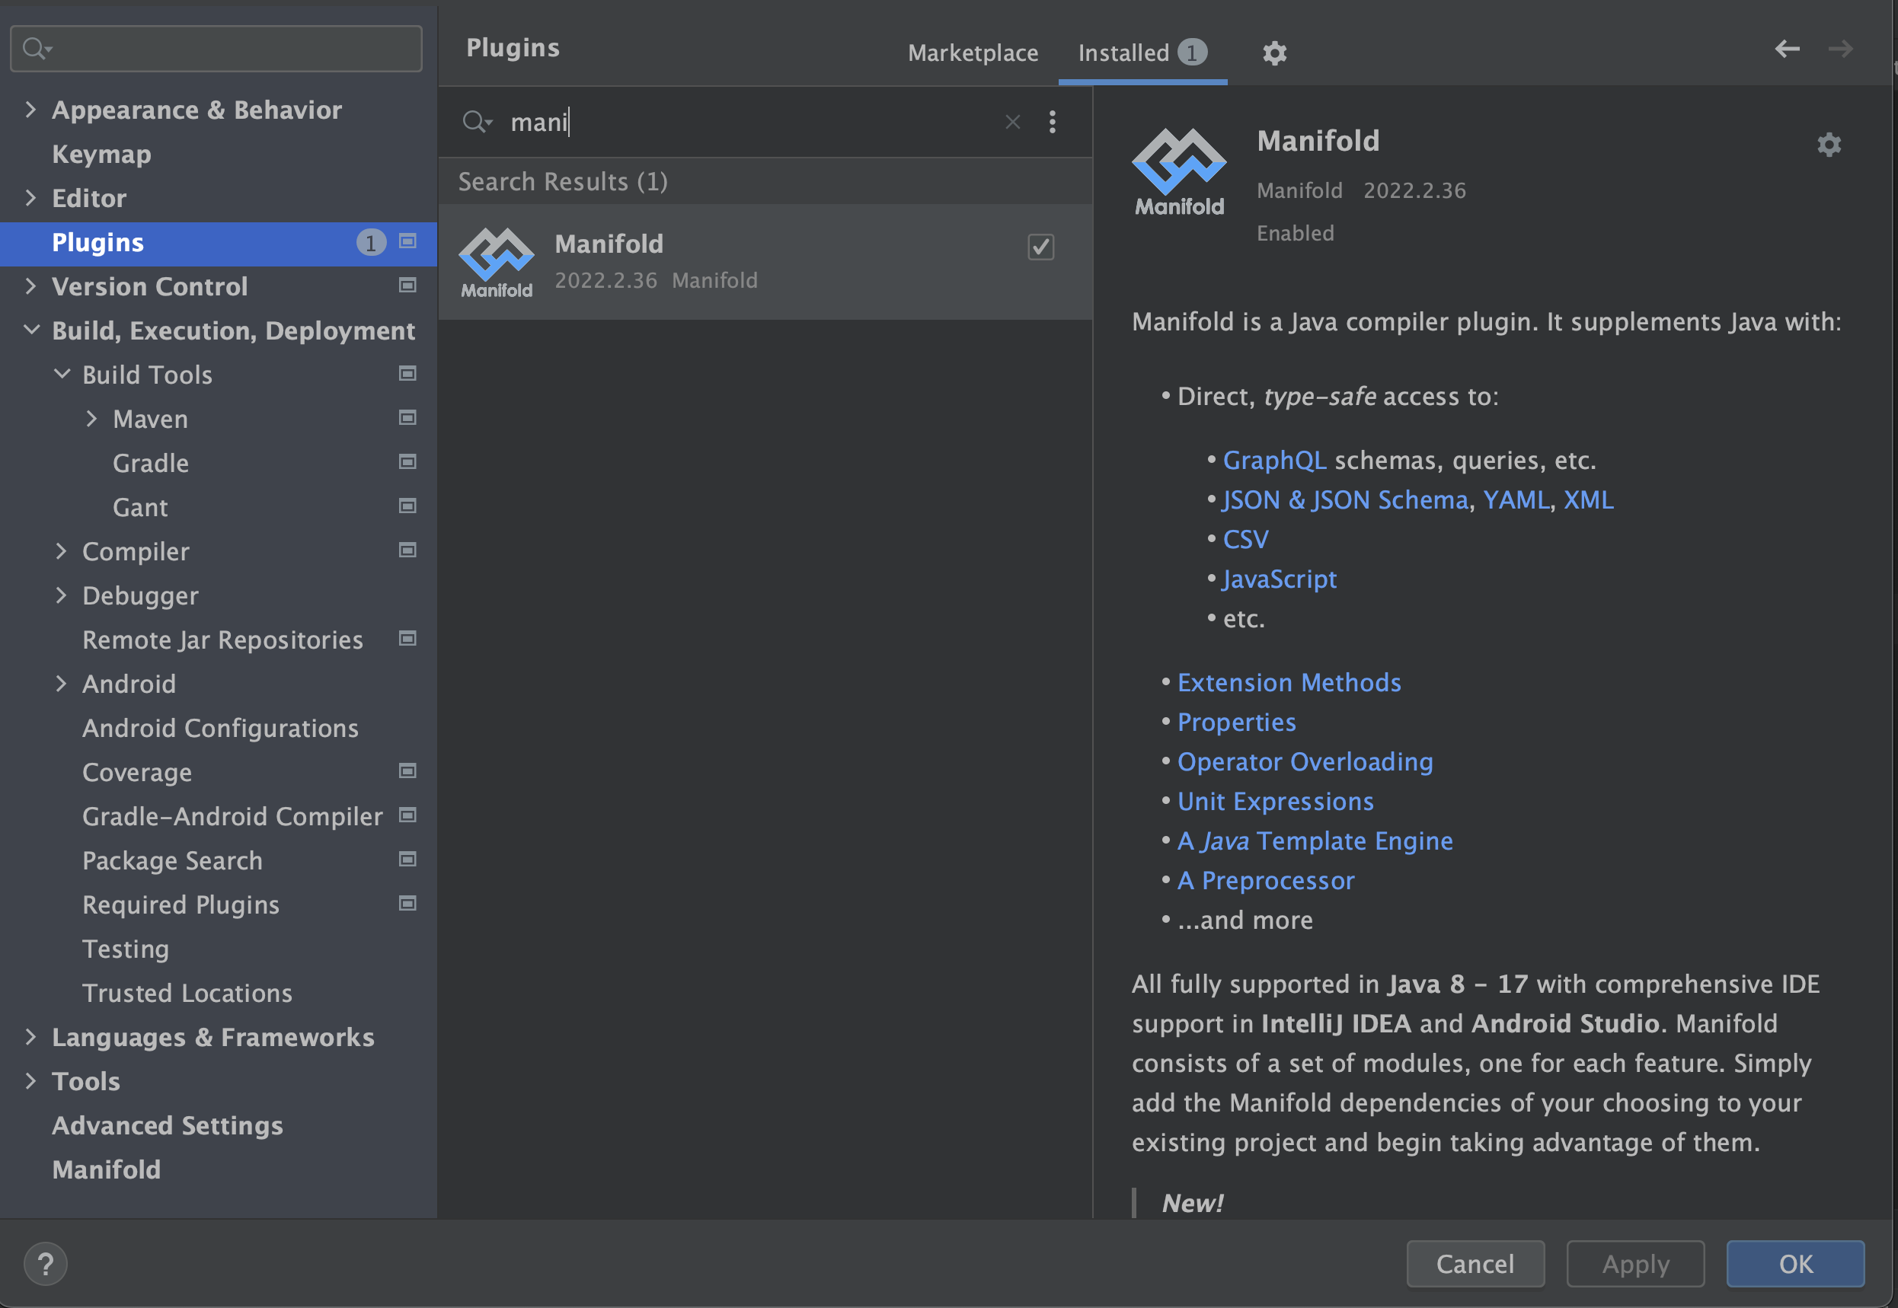Click the project-level icon beside Version Control
This screenshot has height=1308, width=1898.
pos(407,286)
